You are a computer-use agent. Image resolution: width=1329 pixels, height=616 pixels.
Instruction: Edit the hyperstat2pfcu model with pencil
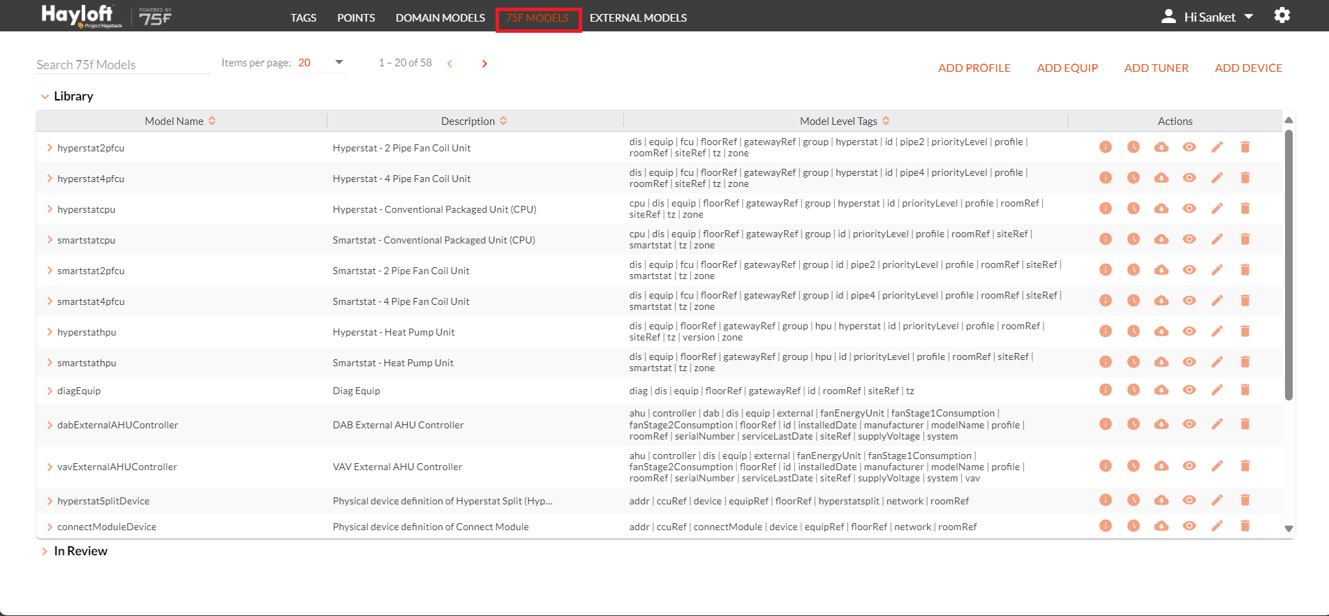[1217, 147]
